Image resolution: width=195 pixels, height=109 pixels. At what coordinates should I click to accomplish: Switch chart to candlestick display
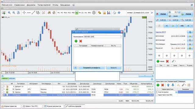[49, 13]
